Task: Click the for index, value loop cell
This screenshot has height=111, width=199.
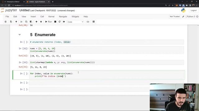Action: pyautogui.click(x=106, y=75)
